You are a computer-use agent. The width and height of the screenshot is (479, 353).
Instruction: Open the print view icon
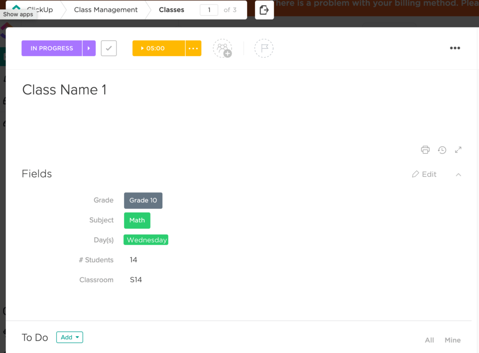(425, 149)
